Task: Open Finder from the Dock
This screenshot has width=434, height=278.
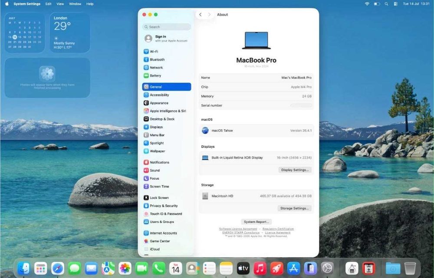Action: (24, 268)
